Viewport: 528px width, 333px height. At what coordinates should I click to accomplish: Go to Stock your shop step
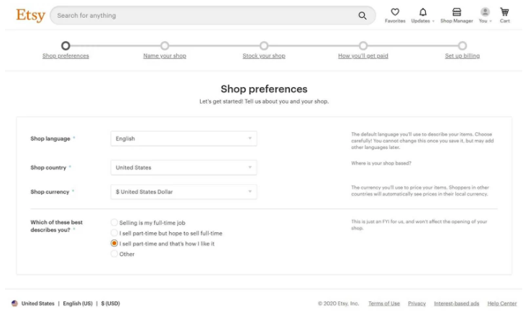[x=264, y=56]
